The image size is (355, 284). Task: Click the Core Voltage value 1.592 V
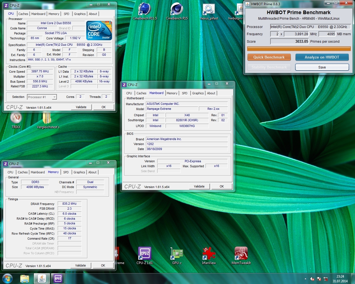(x=75, y=38)
